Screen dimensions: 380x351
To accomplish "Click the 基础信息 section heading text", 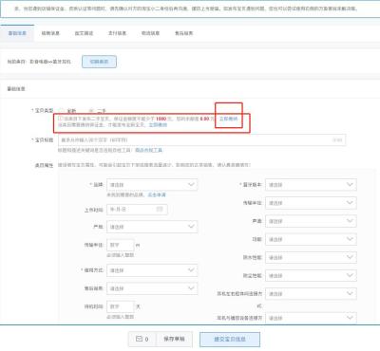I will 16,89.
